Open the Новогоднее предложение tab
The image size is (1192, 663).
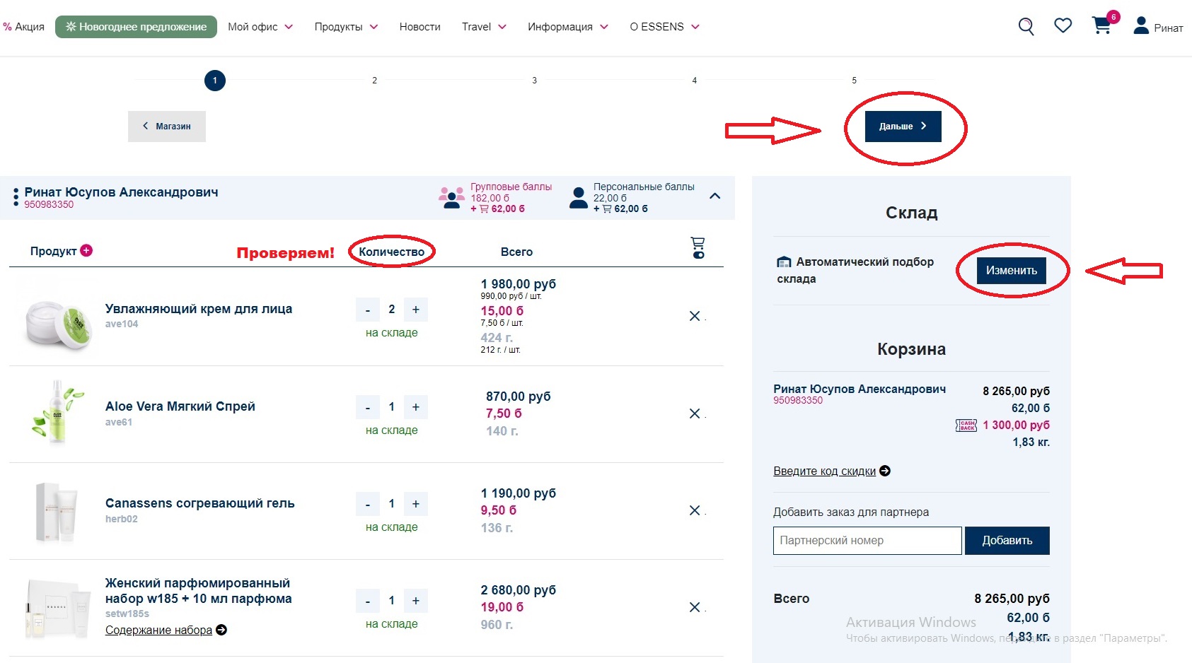[x=136, y=27]
